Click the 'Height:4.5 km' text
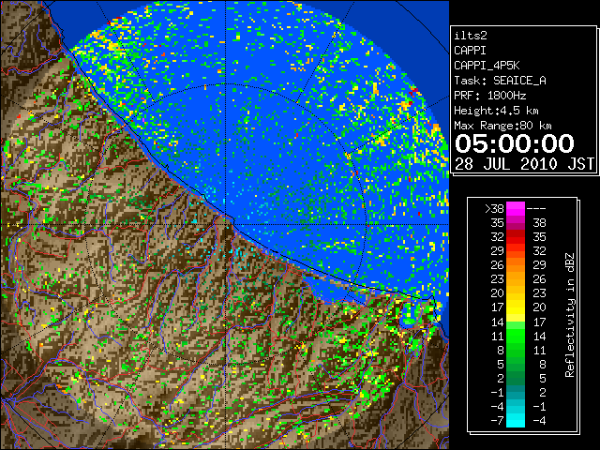 coord(496,111)
